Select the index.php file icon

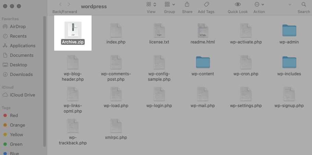[x=116, y=30]
